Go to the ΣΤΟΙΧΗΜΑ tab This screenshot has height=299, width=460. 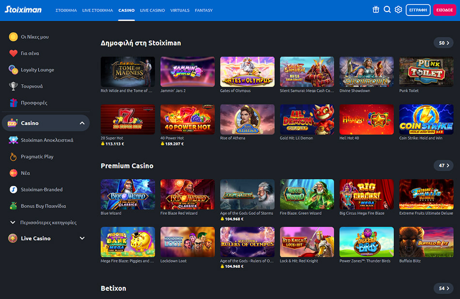[x=66, y=10]
